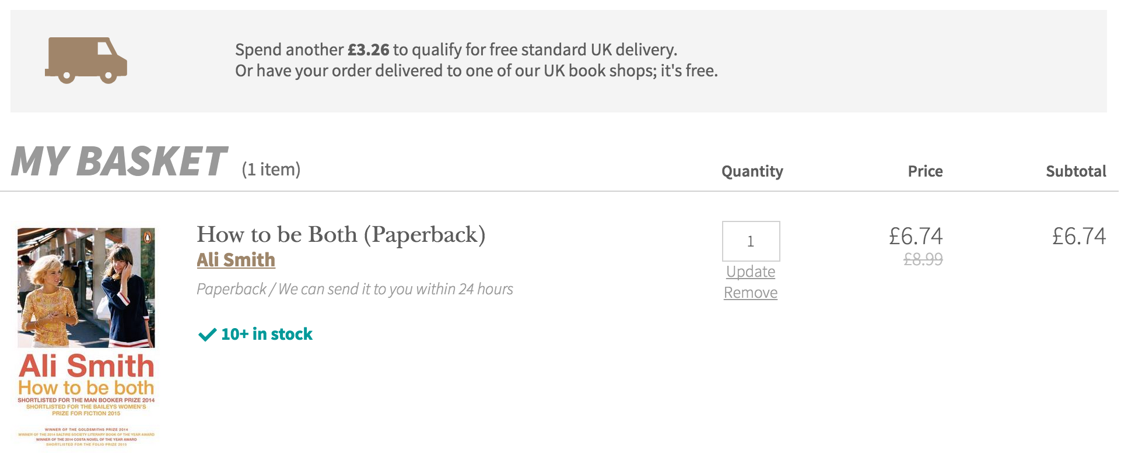Click the Price column header

(x=925, y=171)
